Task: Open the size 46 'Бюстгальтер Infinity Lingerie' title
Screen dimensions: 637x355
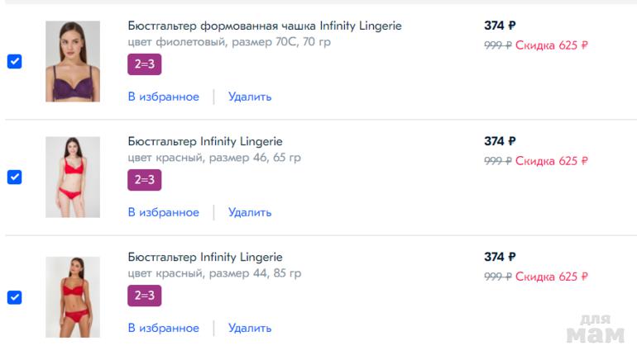Action: tap(205, 141)
